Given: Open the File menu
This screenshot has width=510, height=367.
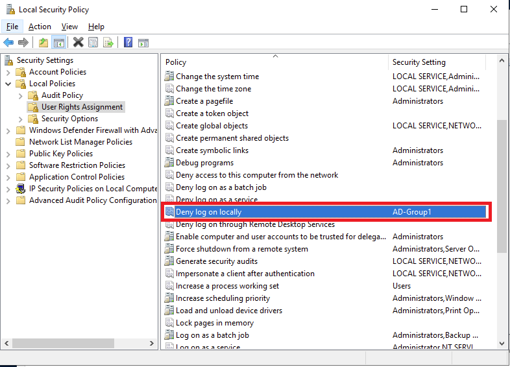Looking at the screenshot, I should 12,27.
